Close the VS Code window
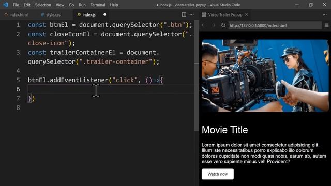331x186 pixels. (325, 5)
